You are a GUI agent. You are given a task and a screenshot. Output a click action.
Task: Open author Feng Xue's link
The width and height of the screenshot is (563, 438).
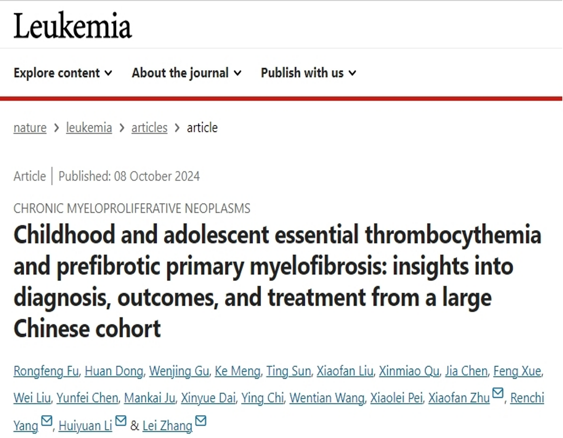tap(517, 371)
